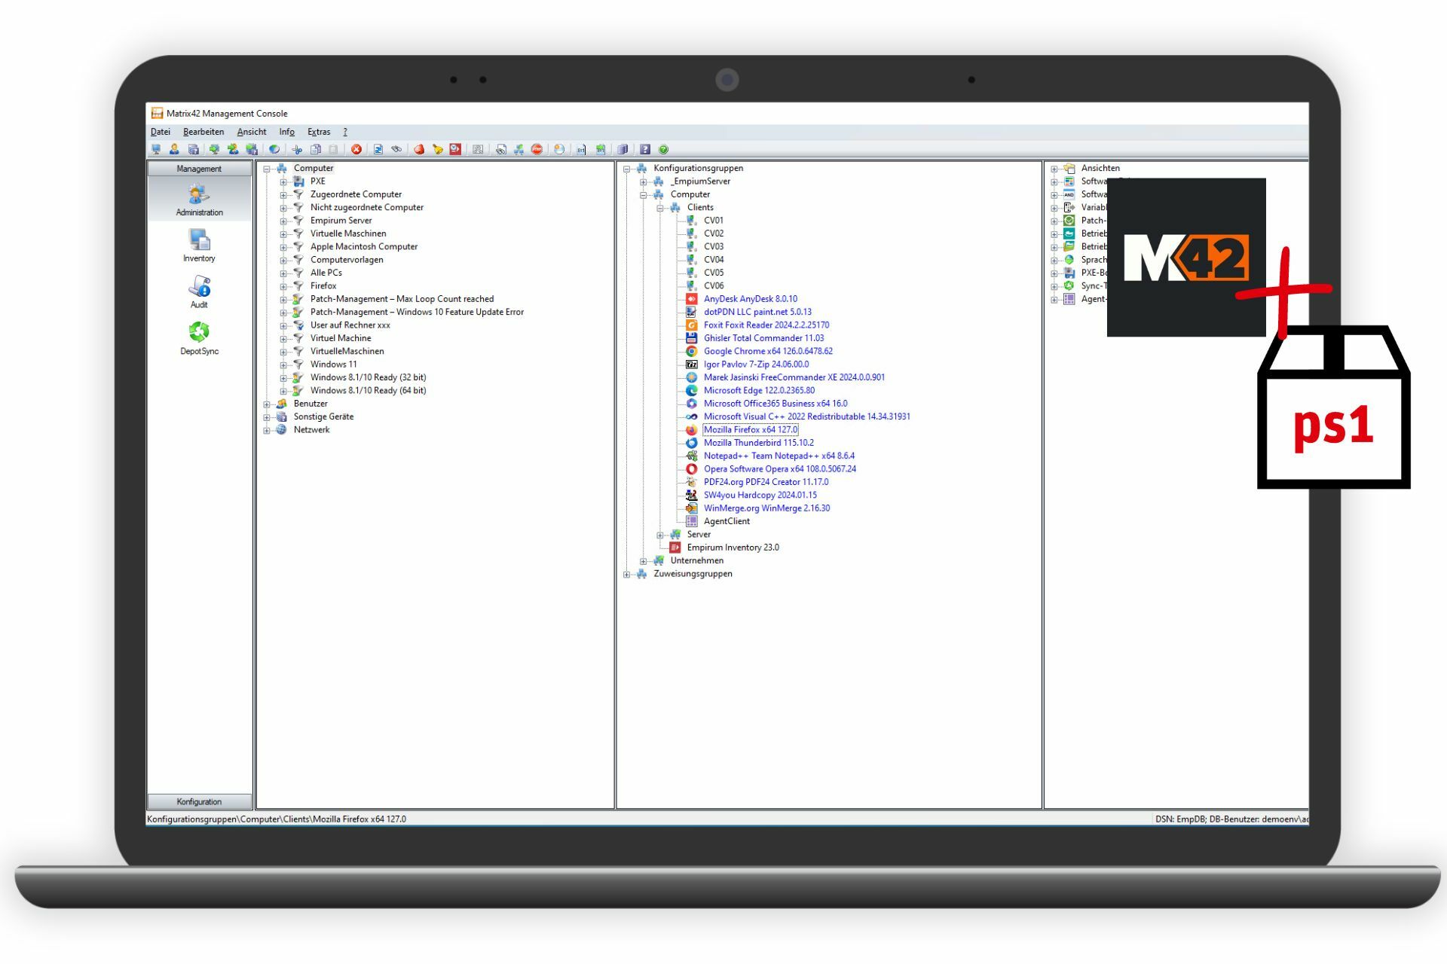Click the copy icon in the toolbar

pyautogui.click(x=316, y=149)
